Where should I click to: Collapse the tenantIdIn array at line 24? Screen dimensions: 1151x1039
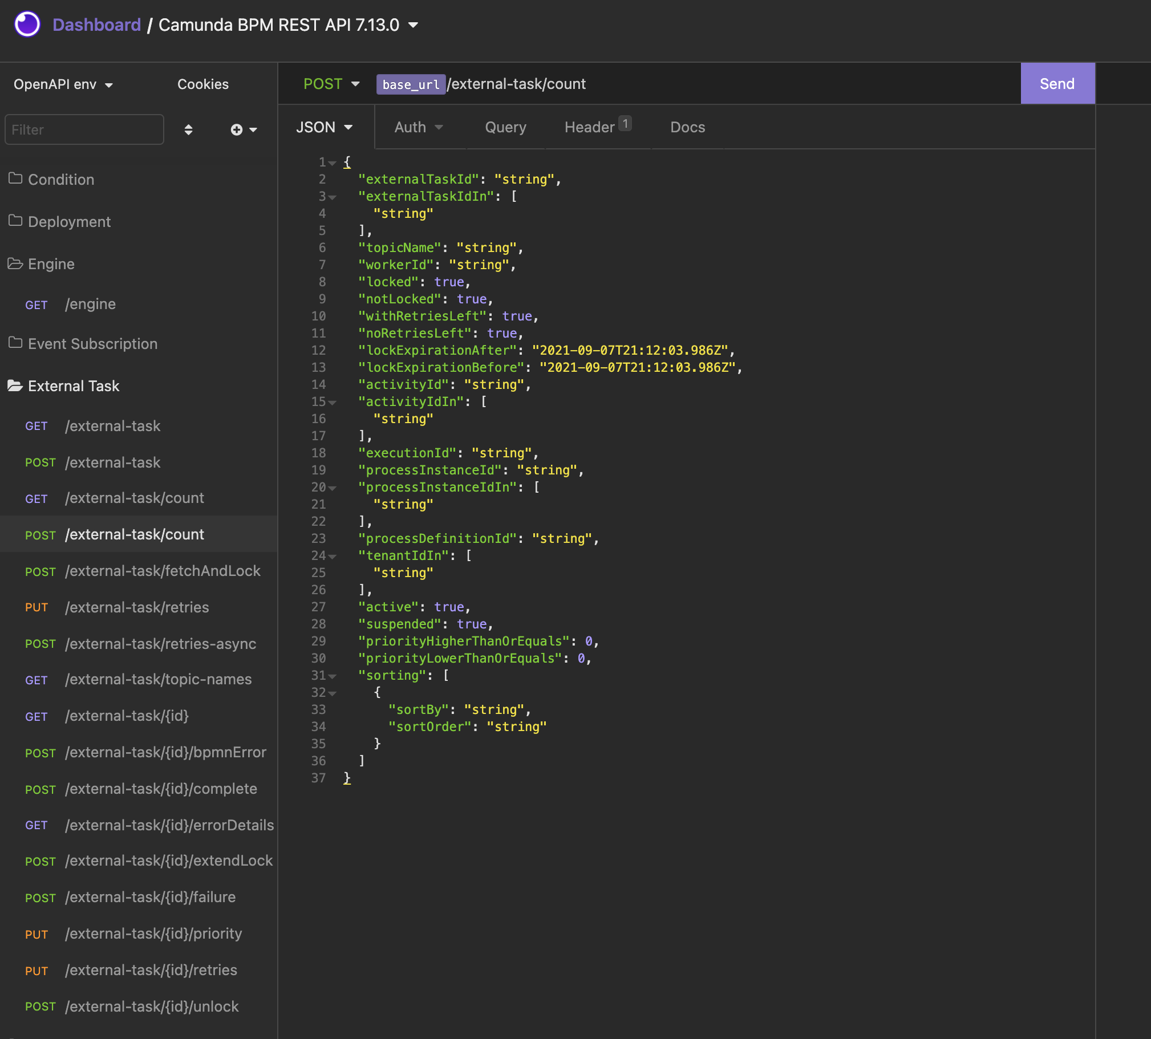[333, 557]
